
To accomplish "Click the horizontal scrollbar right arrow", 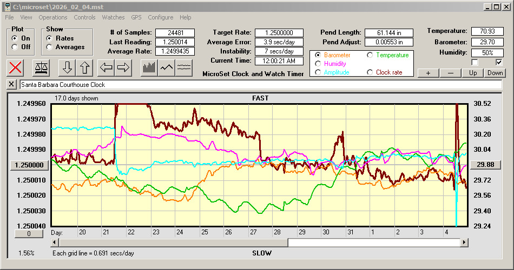I will coord(464,243).
